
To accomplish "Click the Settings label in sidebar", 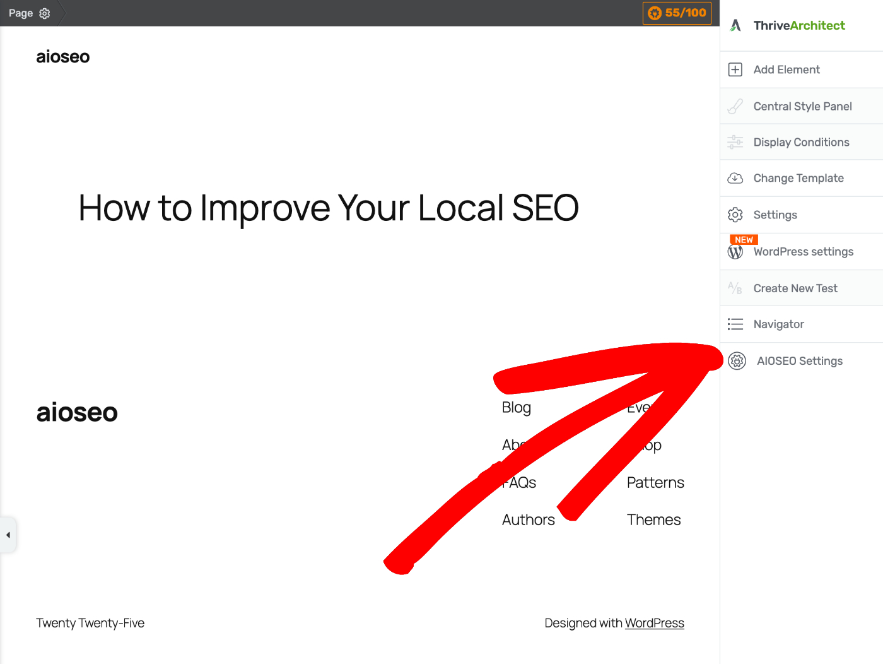I will coord(775,215).
